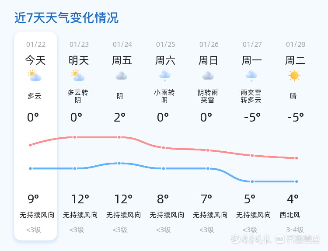
Task: Click the overcast cloud icon for 周五
Action: (121, 76)
